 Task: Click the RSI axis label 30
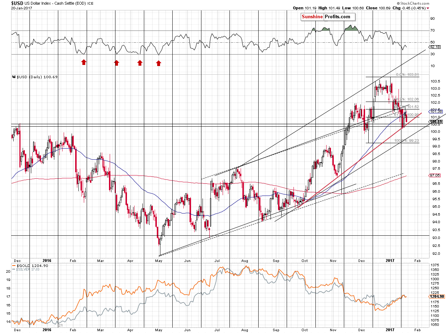tap(433, 54)
